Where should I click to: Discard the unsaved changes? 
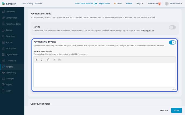tap(164, 110)
